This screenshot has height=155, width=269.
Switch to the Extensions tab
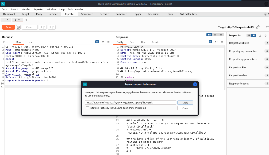154,14
